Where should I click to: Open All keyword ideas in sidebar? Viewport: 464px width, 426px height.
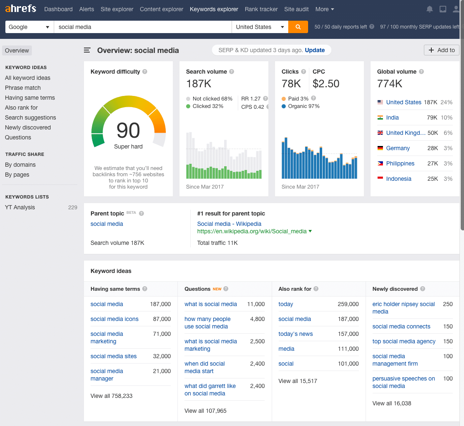(x=28, y=78)
